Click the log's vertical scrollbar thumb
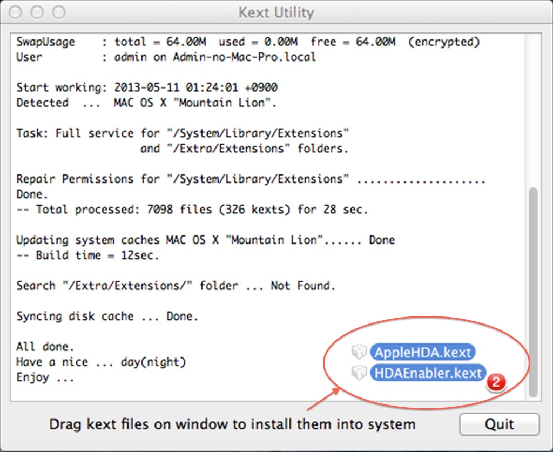553x452 pixels. click(x=533, y=292)
